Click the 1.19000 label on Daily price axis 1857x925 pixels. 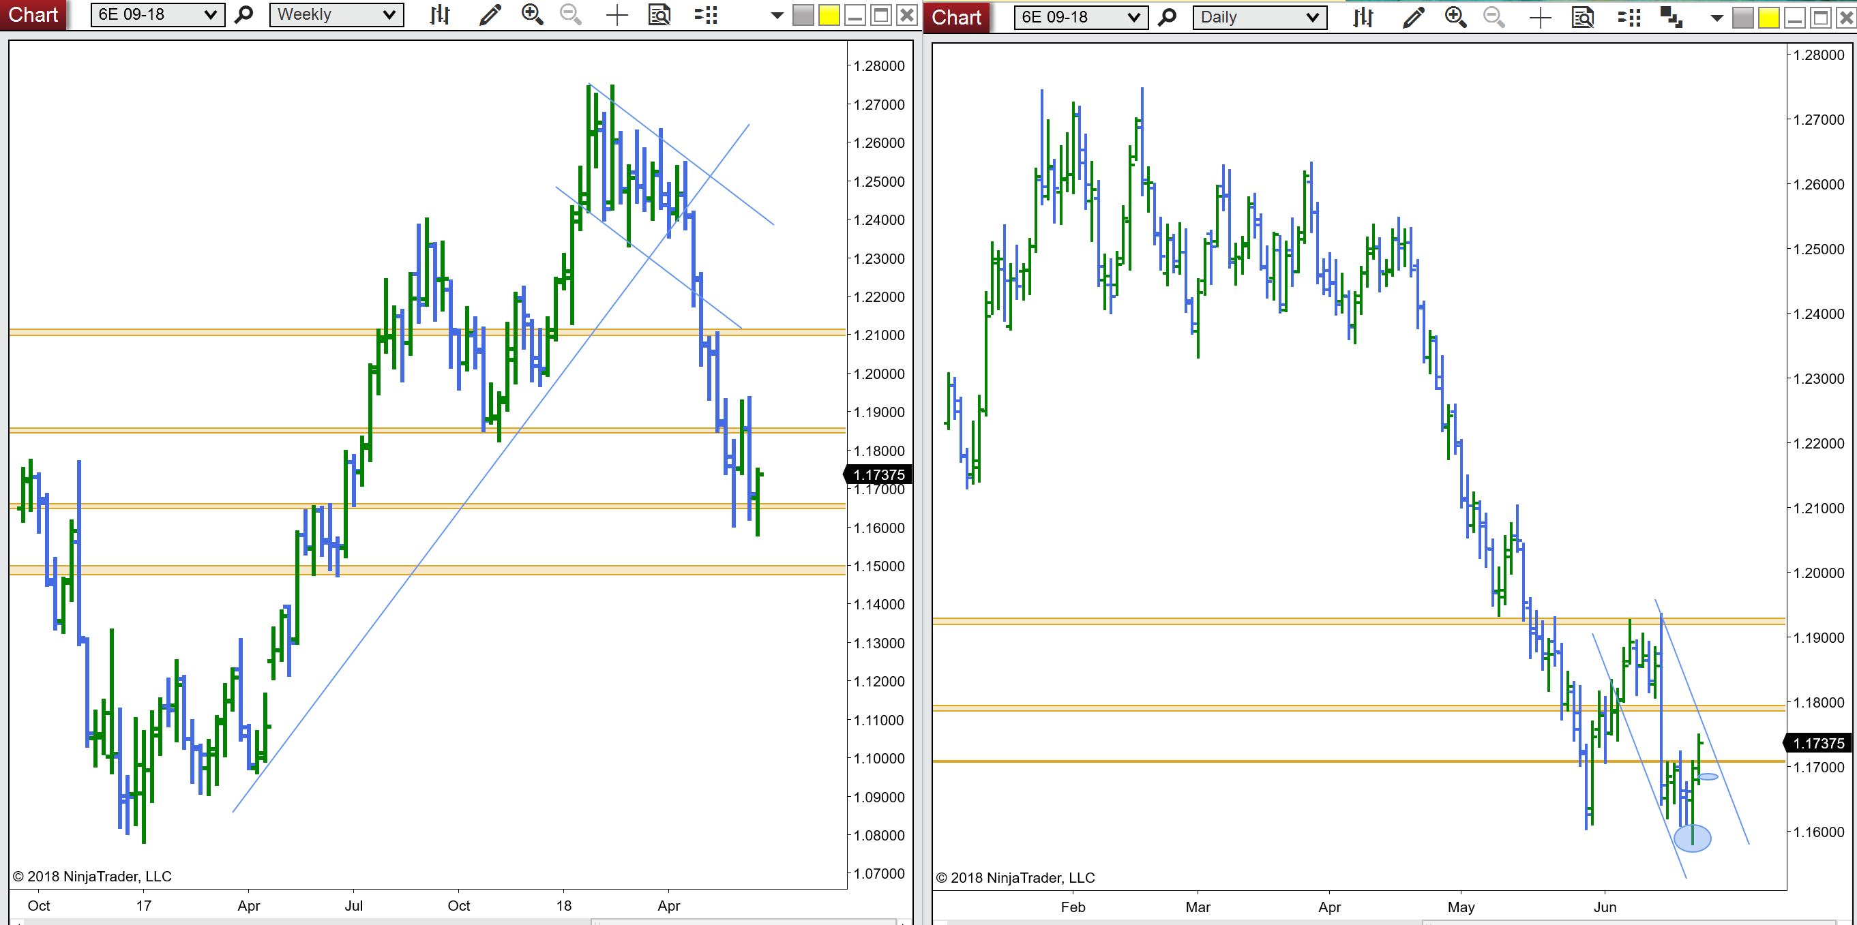[1819, 637]
